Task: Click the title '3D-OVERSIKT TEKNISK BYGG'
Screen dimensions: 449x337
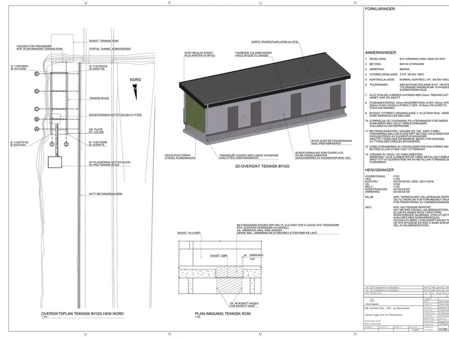Action: [x=262, y=166]
